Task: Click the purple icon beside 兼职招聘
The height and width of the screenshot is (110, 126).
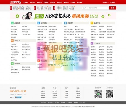Action: (x=39, y=48)
